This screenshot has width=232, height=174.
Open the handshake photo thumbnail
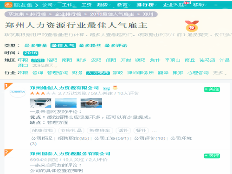91,103
